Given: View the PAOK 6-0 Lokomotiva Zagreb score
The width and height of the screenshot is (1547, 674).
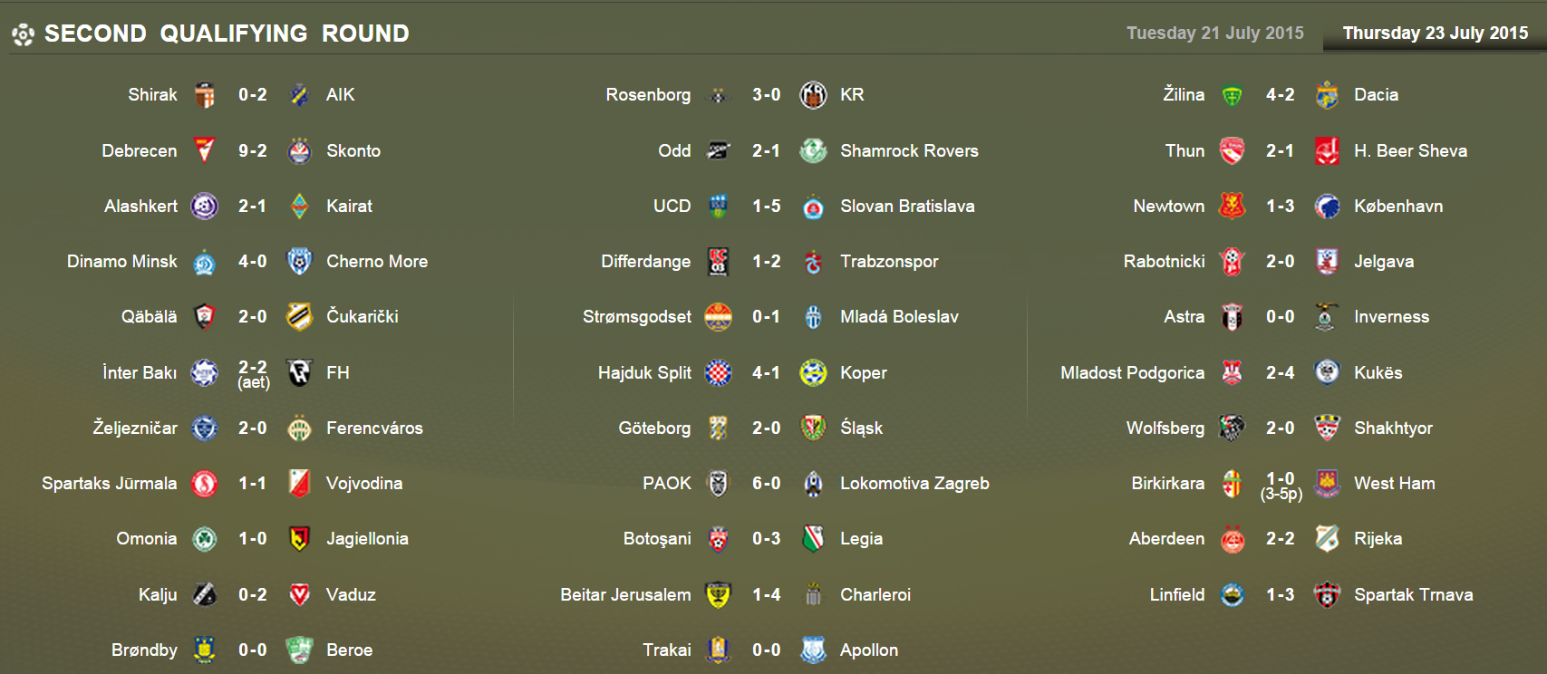Looking at the screenshot, I should 766,483.
